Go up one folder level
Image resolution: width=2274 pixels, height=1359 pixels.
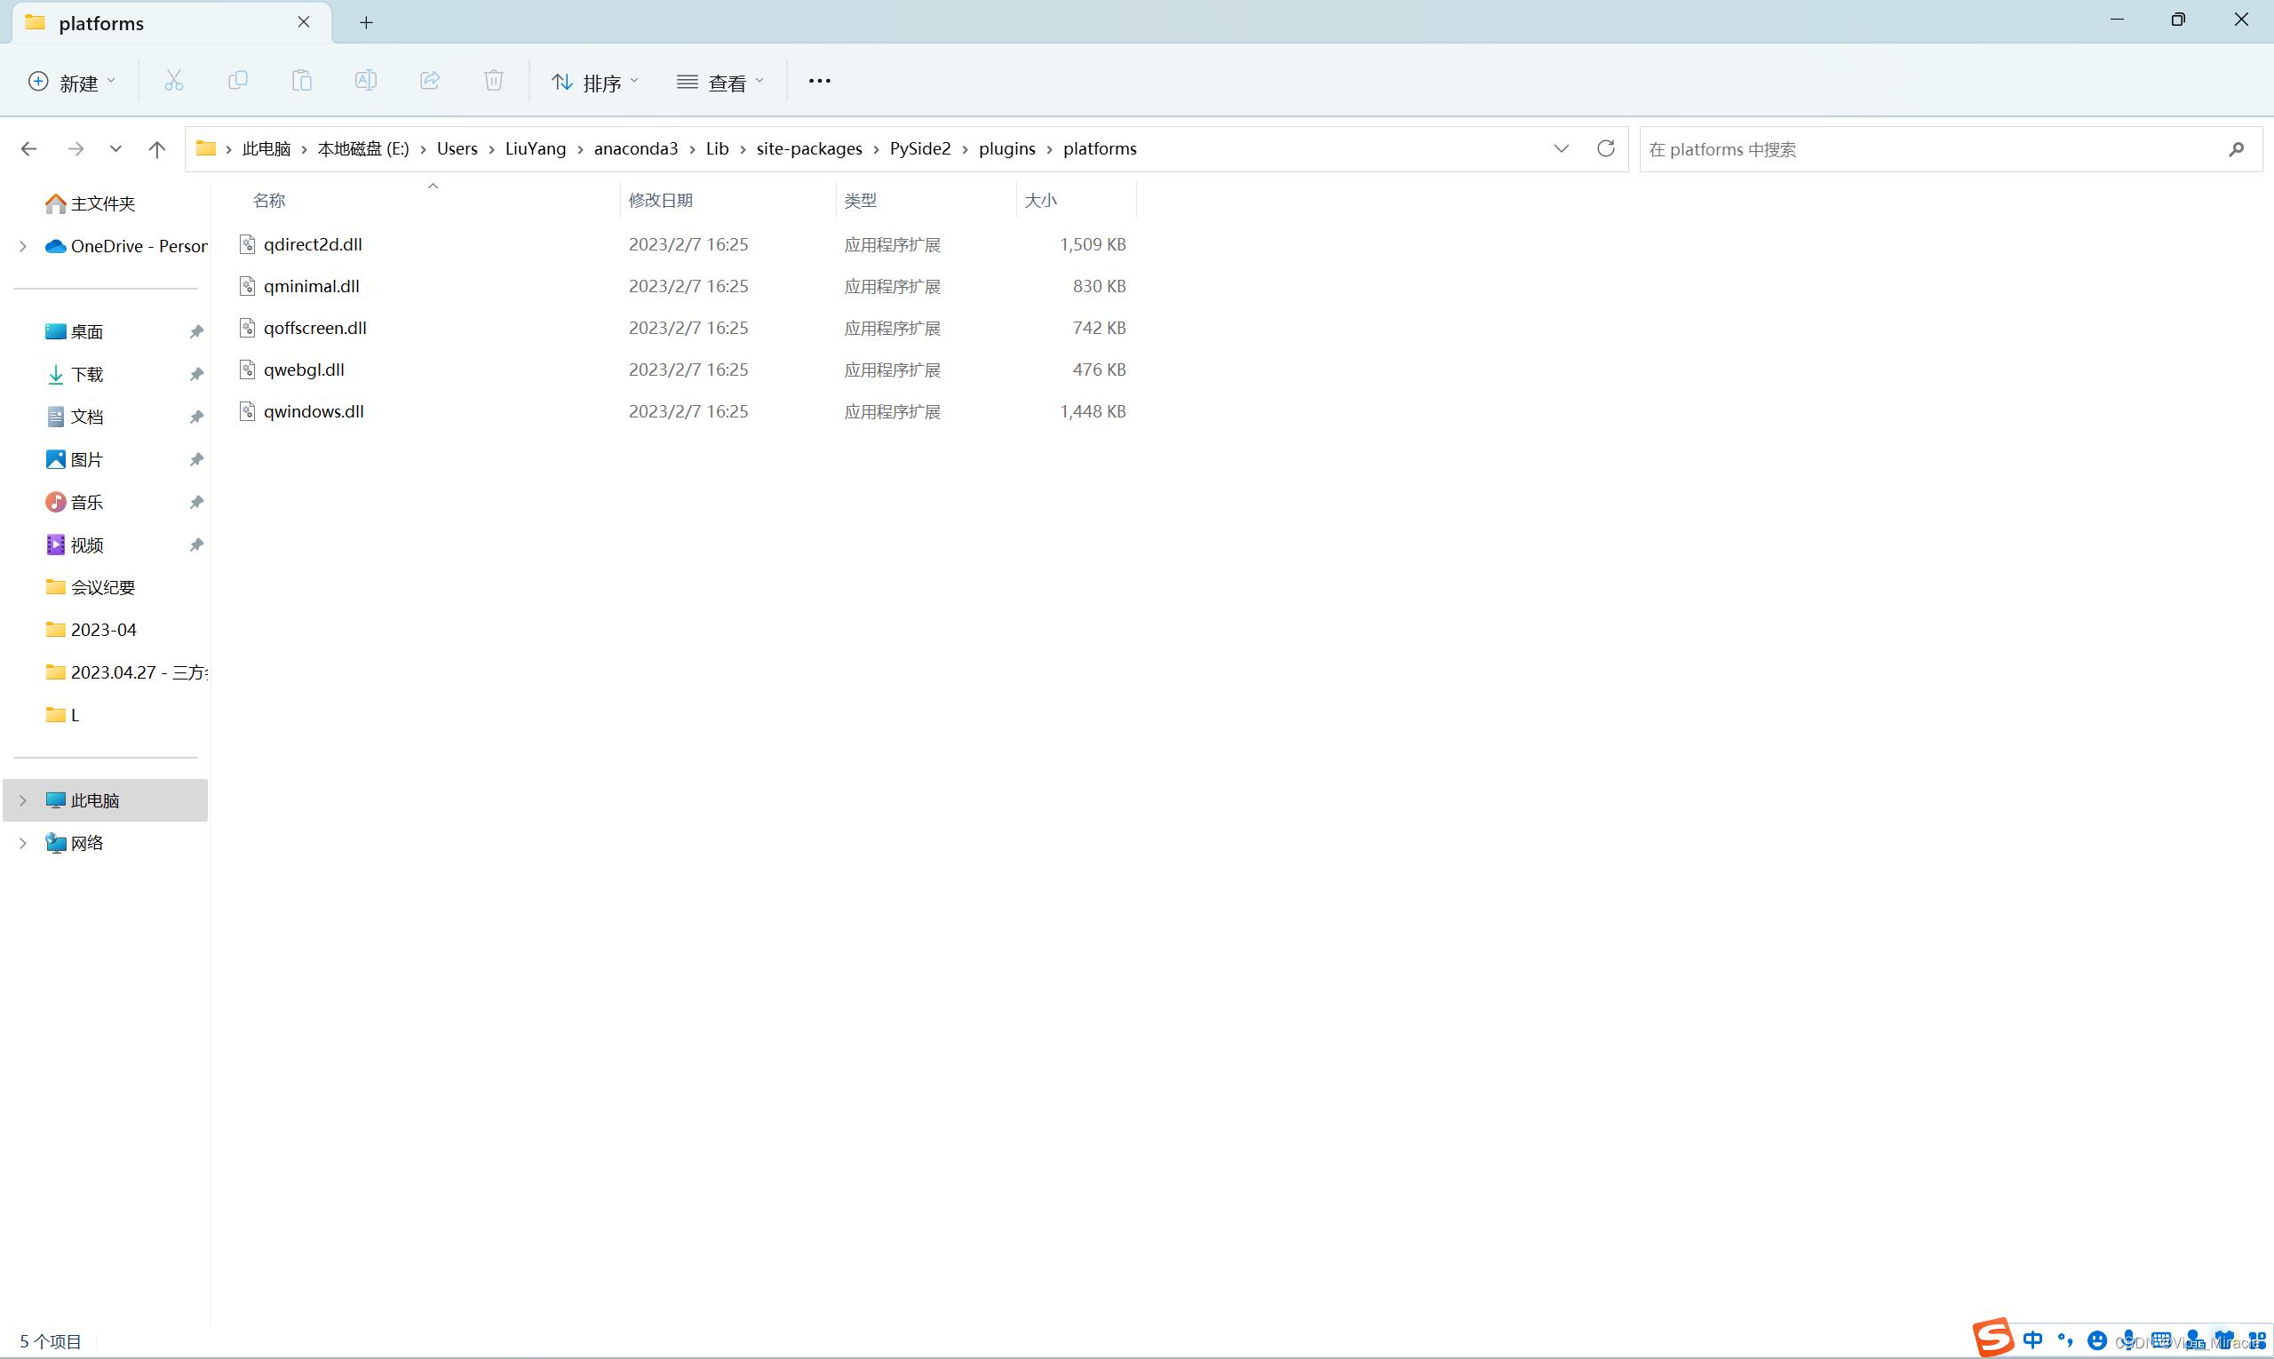(157, 148)
